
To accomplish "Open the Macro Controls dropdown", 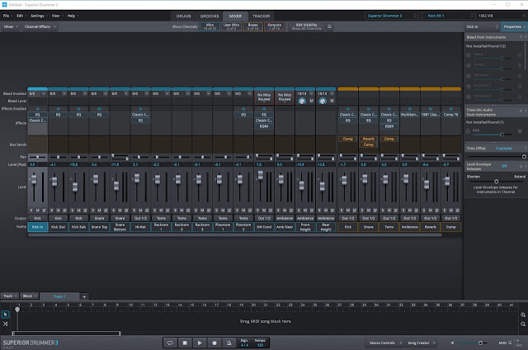I will 384,343.
